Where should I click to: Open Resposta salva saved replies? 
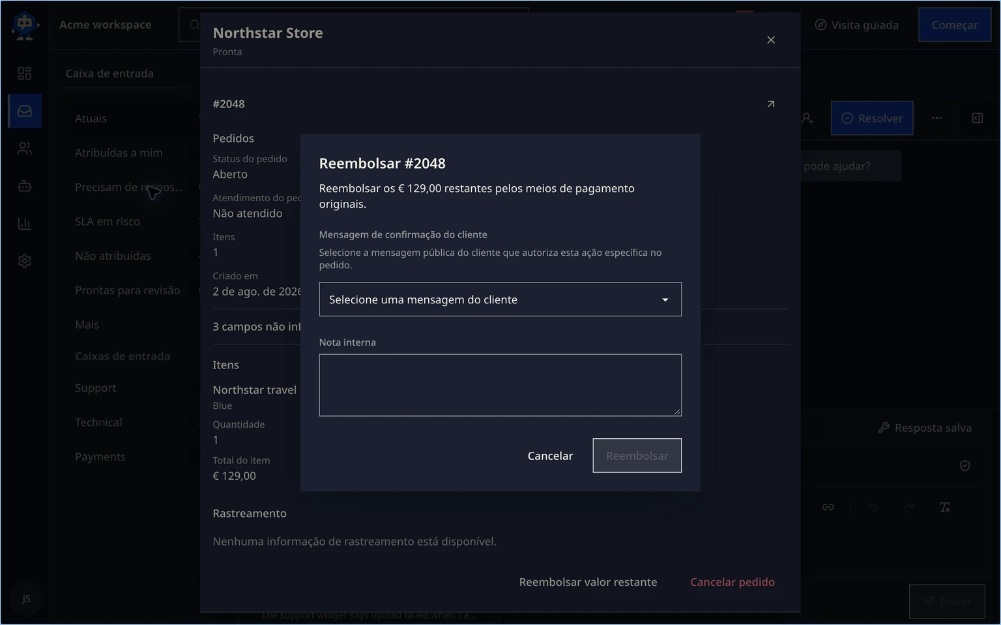coord(925,428)
